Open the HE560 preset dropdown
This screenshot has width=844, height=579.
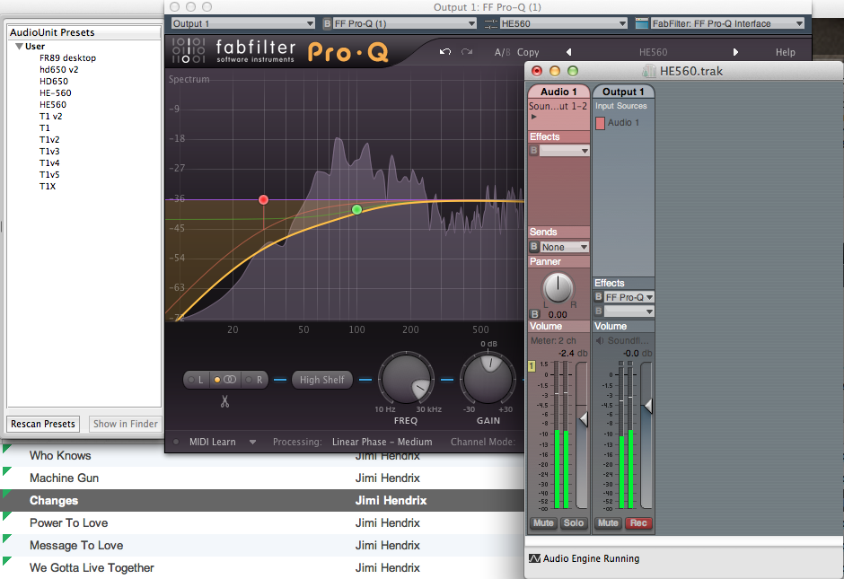564,23
